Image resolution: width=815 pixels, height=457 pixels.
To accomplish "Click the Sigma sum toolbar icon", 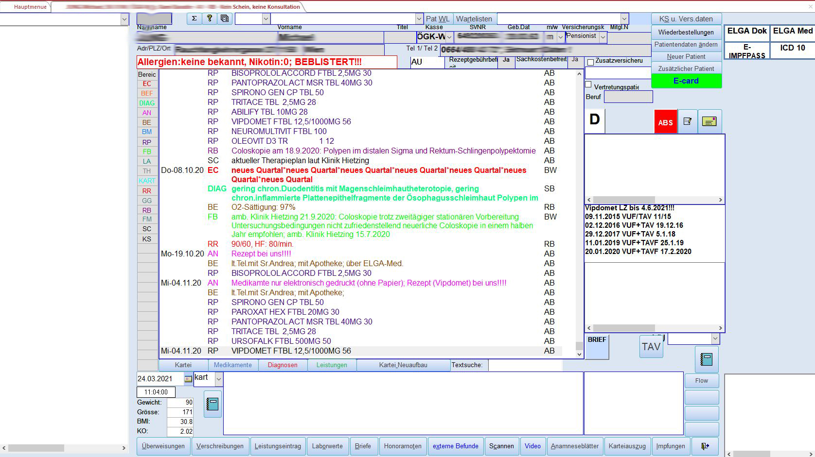I will click(194, 18).
